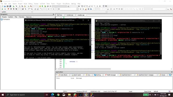Image resolution: width=173 pixels, height=97 pixels.
Task: Click the Type here to search box
Action: pos(25,95)
